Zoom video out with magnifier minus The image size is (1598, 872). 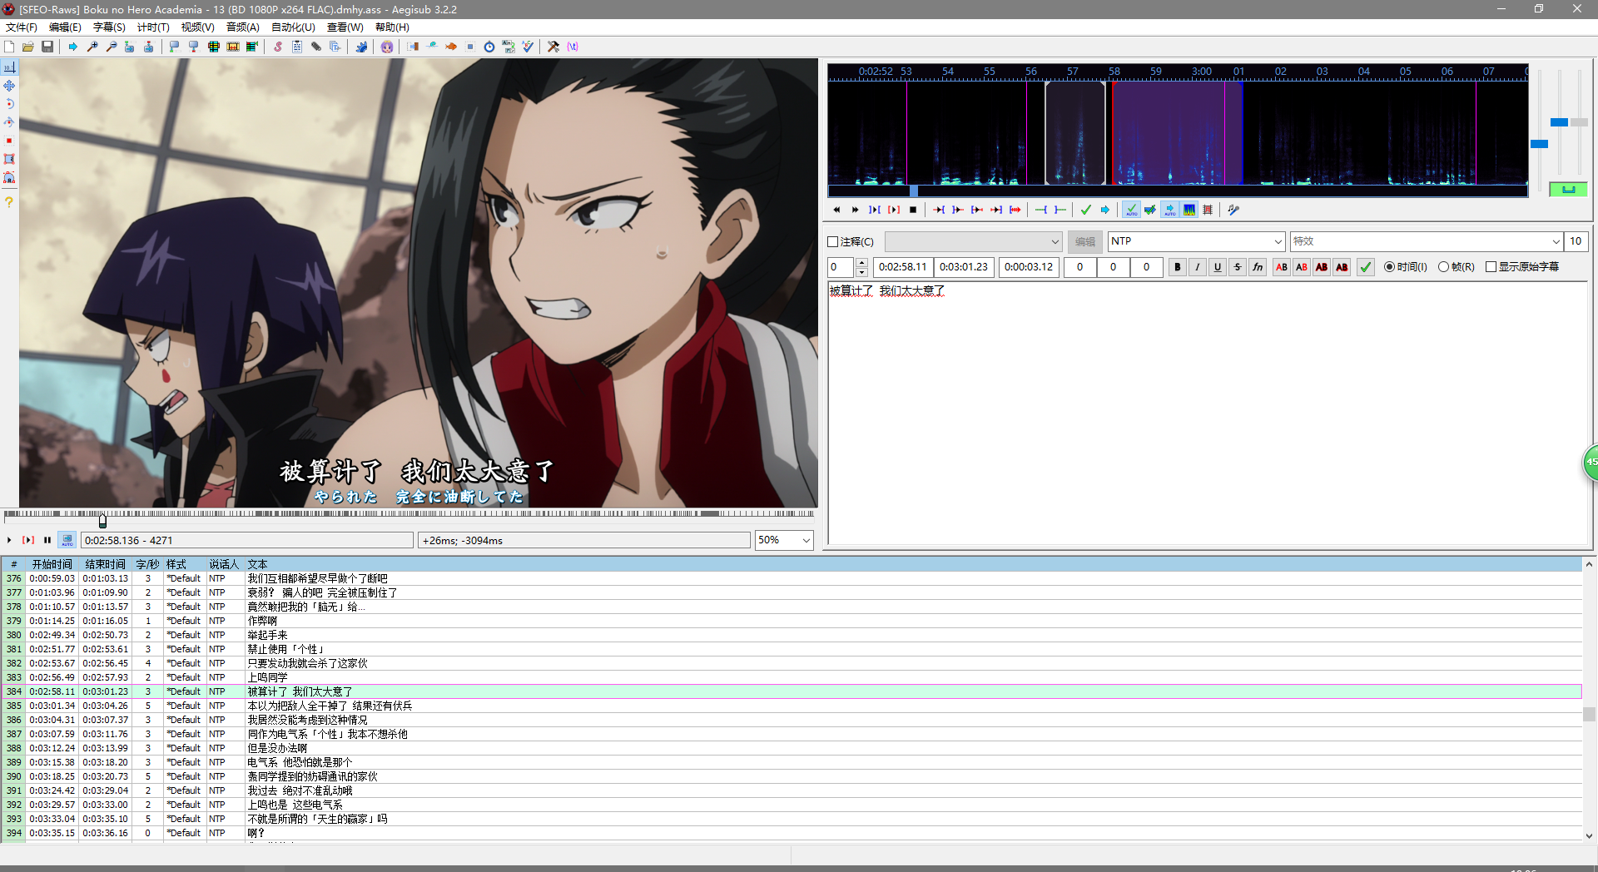[x=112, y=47]
